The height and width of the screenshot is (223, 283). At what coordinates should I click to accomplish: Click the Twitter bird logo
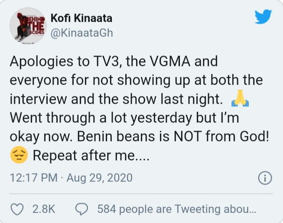pyautogui.click(x=262, y=17)
